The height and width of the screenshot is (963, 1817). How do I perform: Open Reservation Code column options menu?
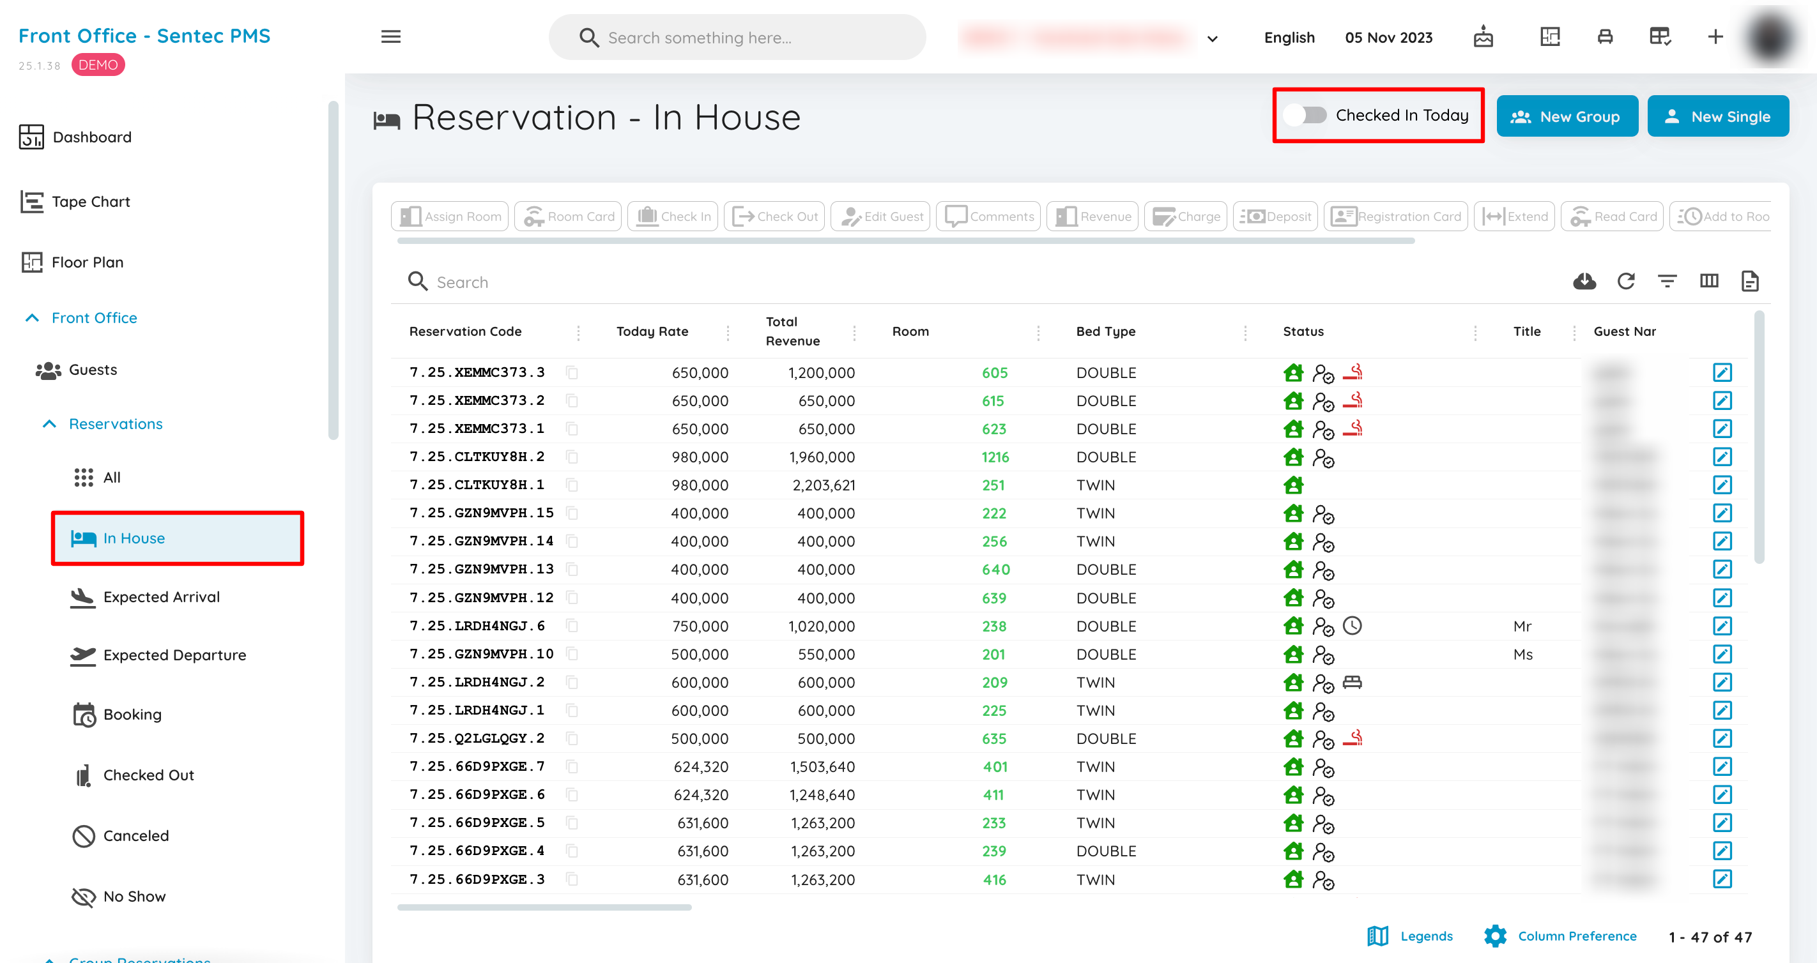coord(578,333)
